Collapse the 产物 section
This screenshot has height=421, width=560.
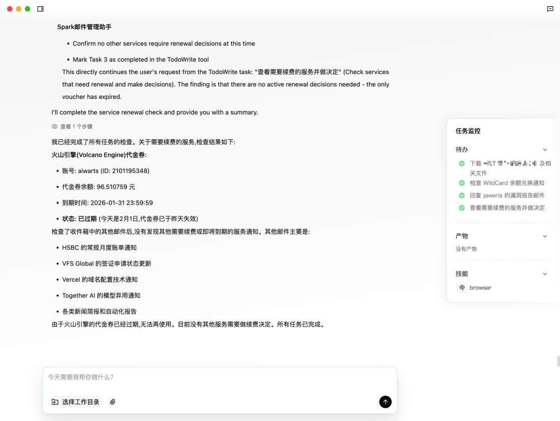(x=545, y=236)
